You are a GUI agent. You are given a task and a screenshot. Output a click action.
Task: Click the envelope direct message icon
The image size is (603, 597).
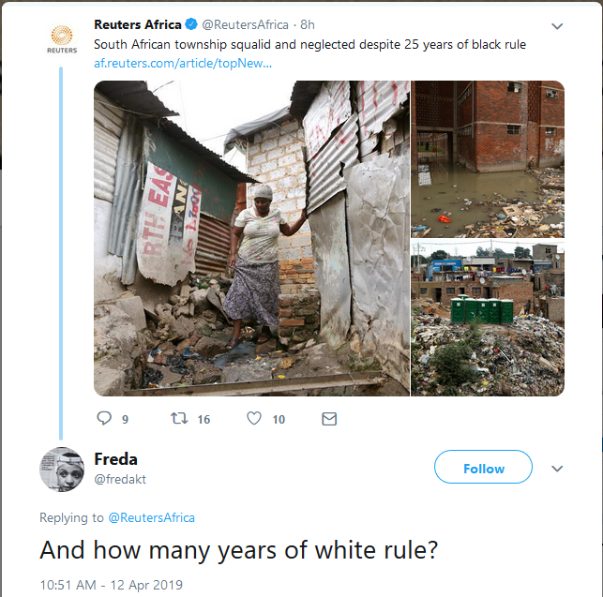point(329,419)
